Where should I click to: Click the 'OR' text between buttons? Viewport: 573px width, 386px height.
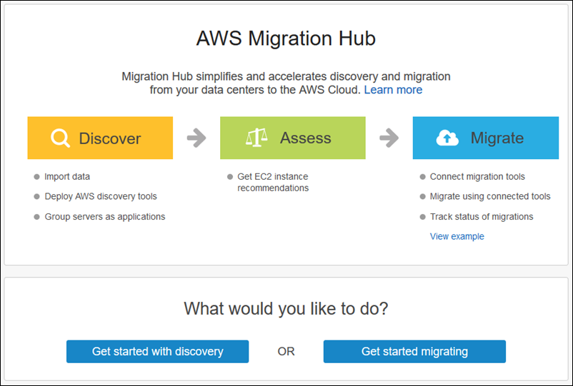(286, 351)
